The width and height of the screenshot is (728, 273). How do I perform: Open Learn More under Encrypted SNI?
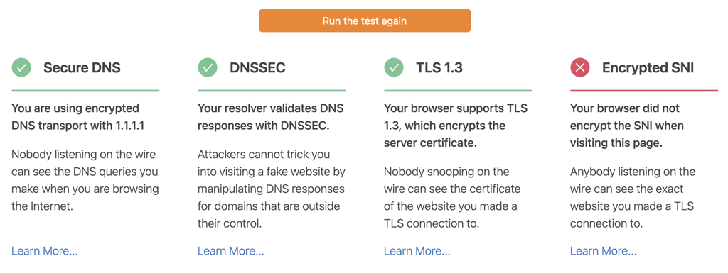[x=603, y=251]
